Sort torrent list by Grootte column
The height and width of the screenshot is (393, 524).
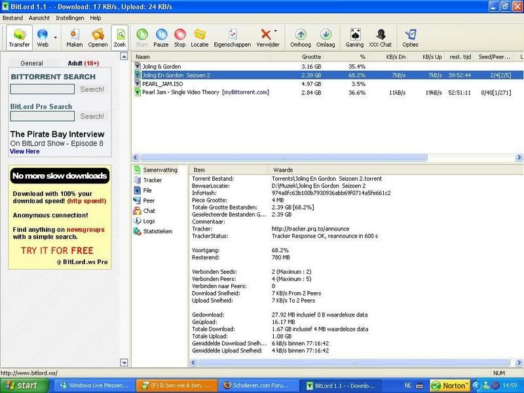pyautogui.click(x=297, y=57)
